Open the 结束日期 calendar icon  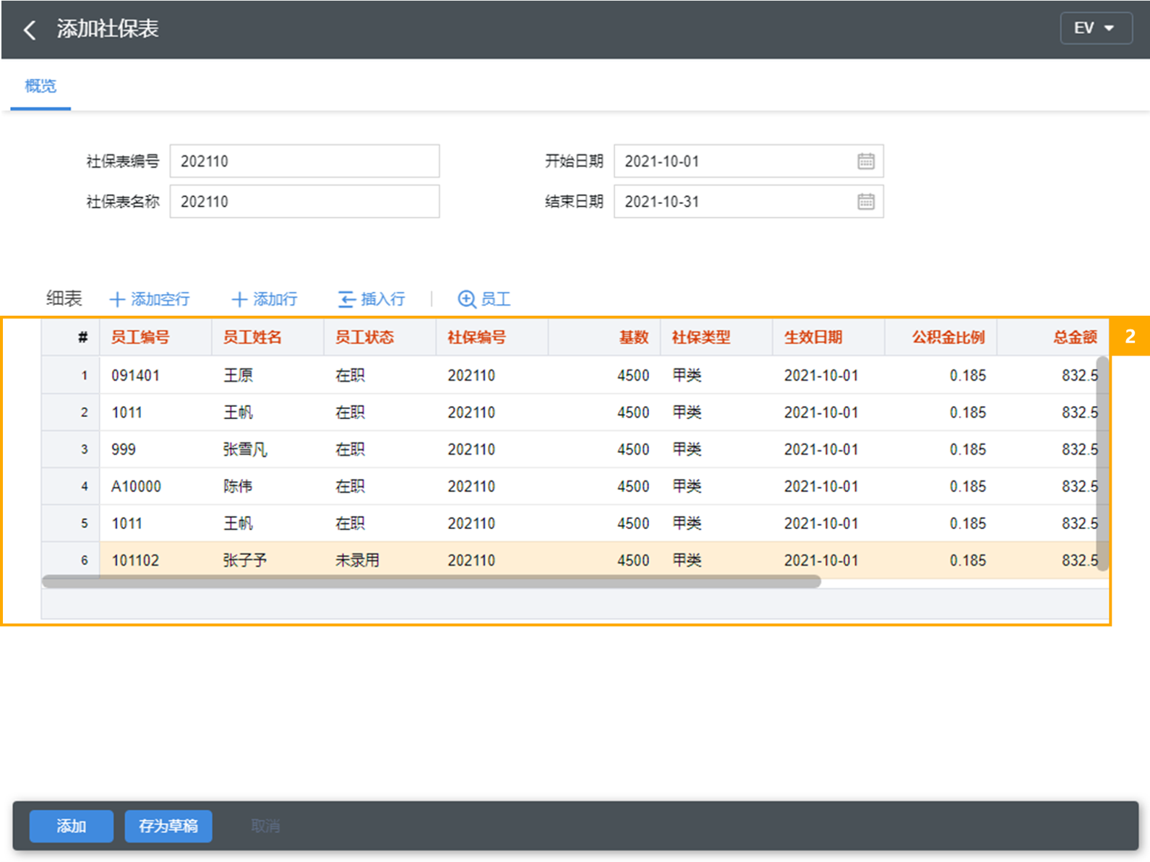pos(866,202)
